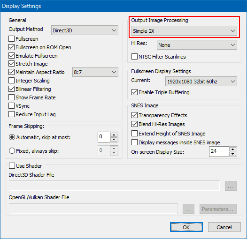Expand the Simple 2X image processing dropdown
Image resolution: width=247 pixels, height=239 pixels.
click(x=184, y=31)
